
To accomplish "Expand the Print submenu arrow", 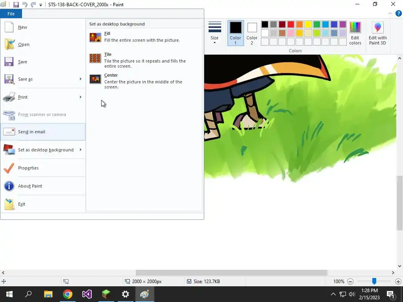I will (80, 97).
